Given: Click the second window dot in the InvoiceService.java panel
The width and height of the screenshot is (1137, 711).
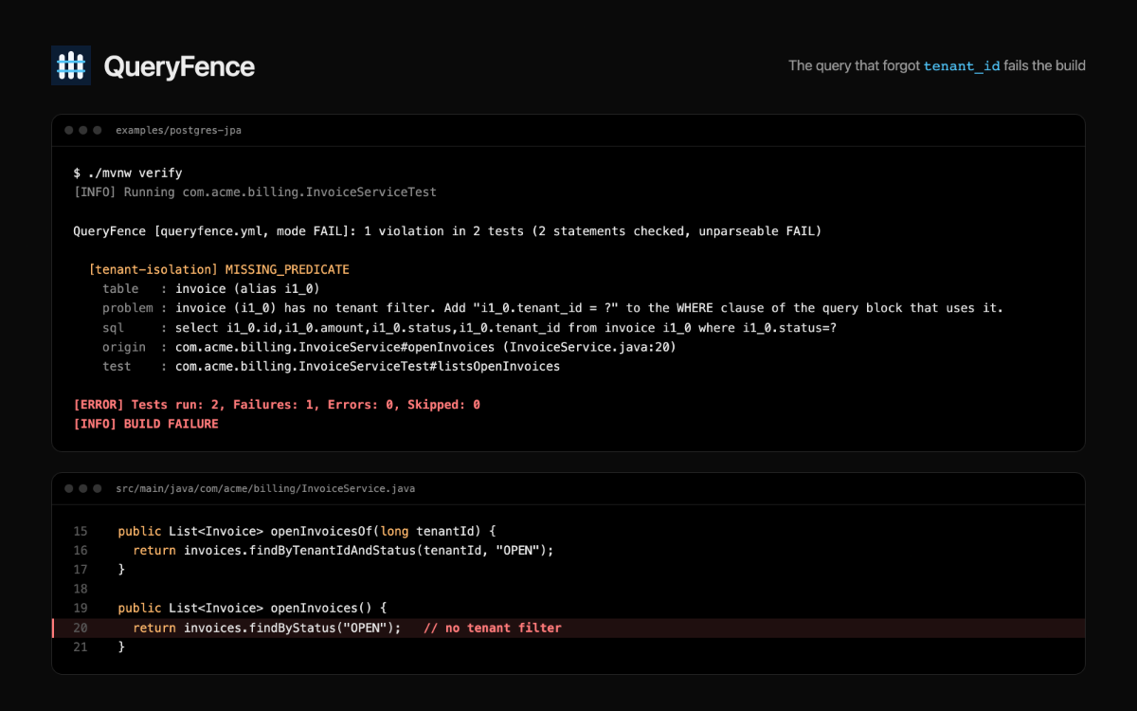Looking at the screenshot, I should pyautogui.click(x=83, y=488).
